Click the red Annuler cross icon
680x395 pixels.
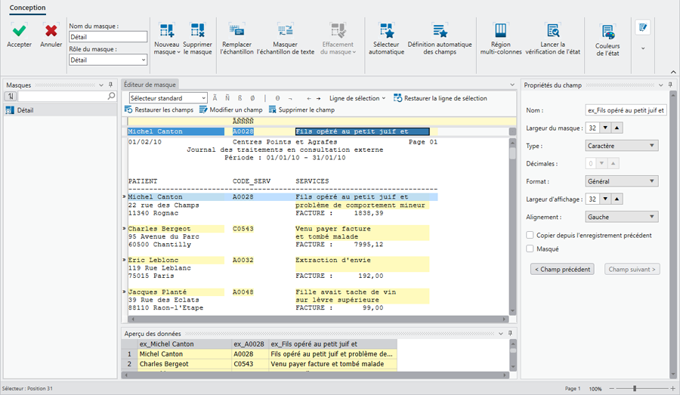(x=51, y=31)
